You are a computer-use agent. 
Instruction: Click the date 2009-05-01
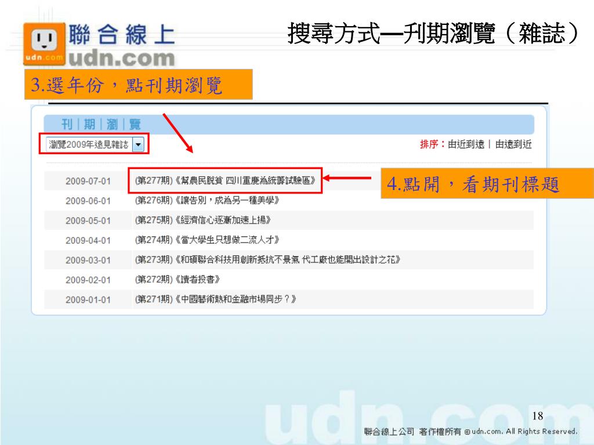(x=88, y=221)
